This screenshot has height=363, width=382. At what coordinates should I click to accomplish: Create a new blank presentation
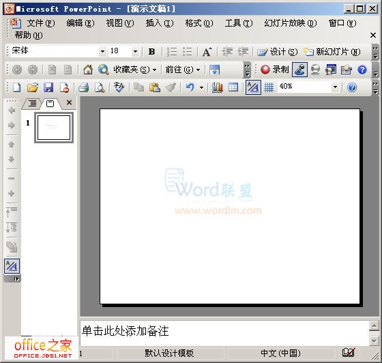click(x=16, y=87)
